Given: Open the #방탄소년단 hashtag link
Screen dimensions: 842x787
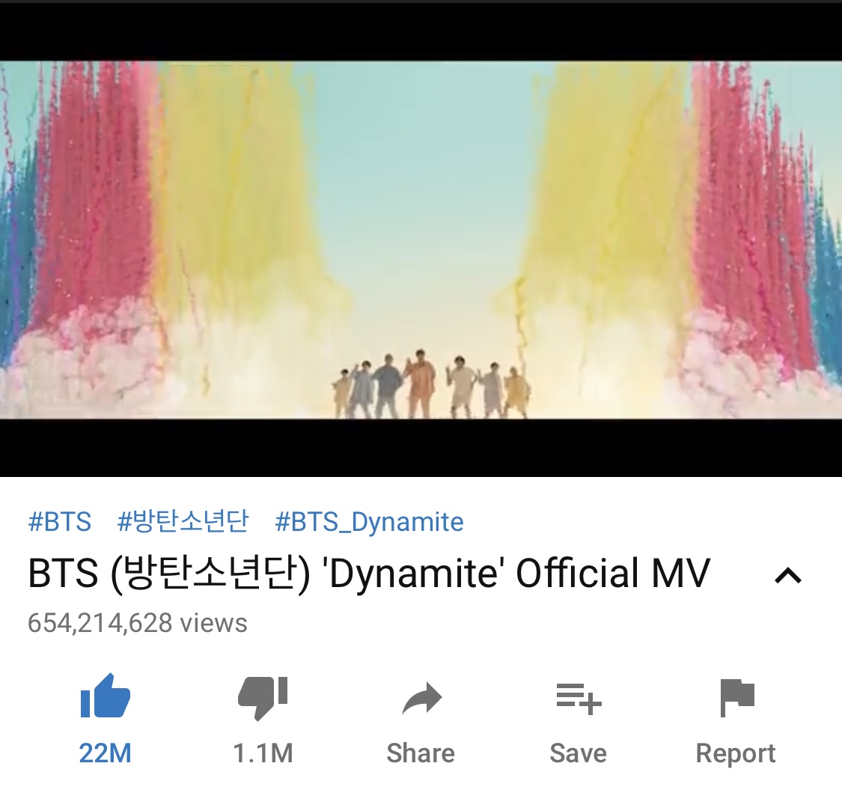Looking at the screenshot, I should 183,521.
